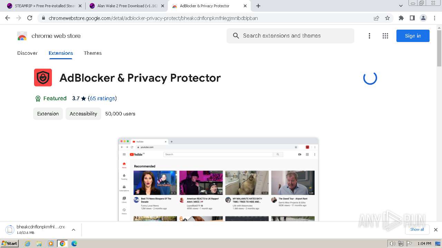Bookmark this page with star icon

click(x=387, y=18)
